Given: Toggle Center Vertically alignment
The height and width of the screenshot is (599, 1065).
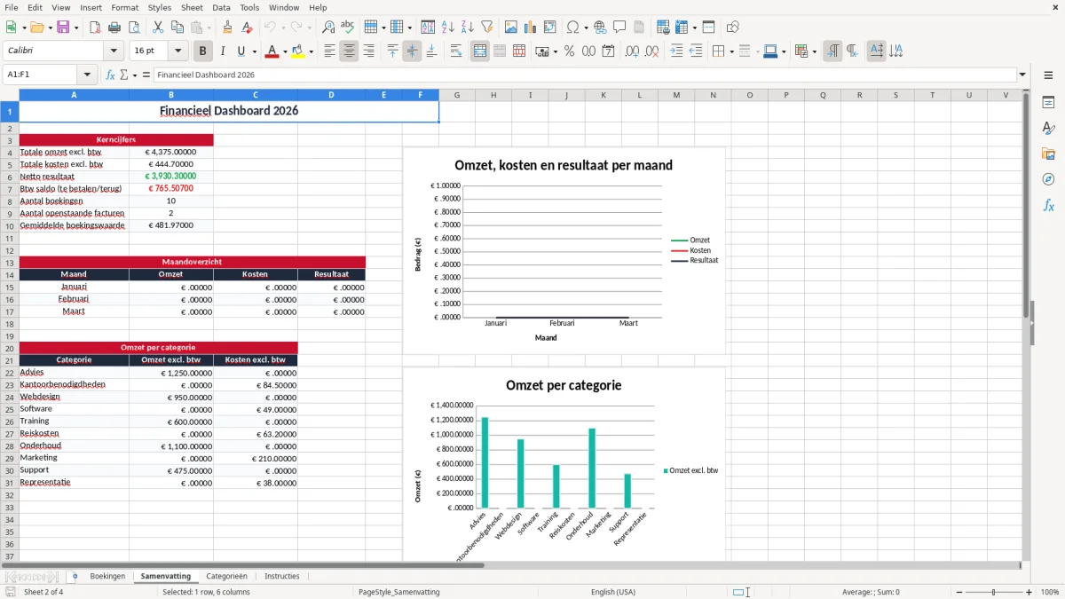Looking at the screenshot, I should [x=412, y=51].
